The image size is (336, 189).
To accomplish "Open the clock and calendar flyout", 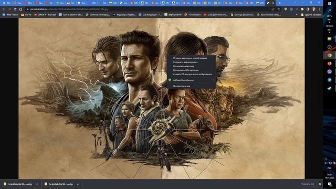I will [329, 176].
